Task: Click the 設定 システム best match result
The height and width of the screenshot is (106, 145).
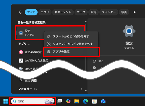Action: pos(50,33)
